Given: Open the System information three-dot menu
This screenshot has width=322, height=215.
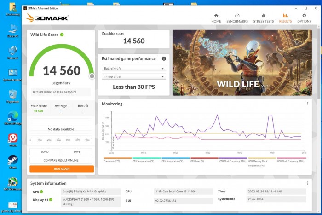Looking at the screenshot, I should pos(307,183).
